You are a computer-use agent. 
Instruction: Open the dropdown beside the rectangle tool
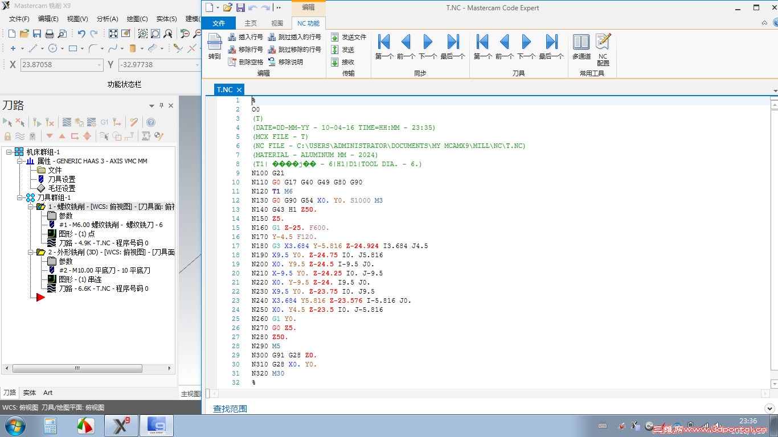click(x=82, y=49)
